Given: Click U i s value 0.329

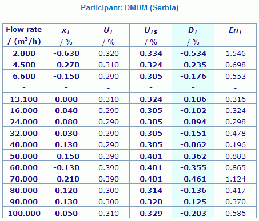Looking at the screenshot, I should pyautogui.click(x=151, y=214).
